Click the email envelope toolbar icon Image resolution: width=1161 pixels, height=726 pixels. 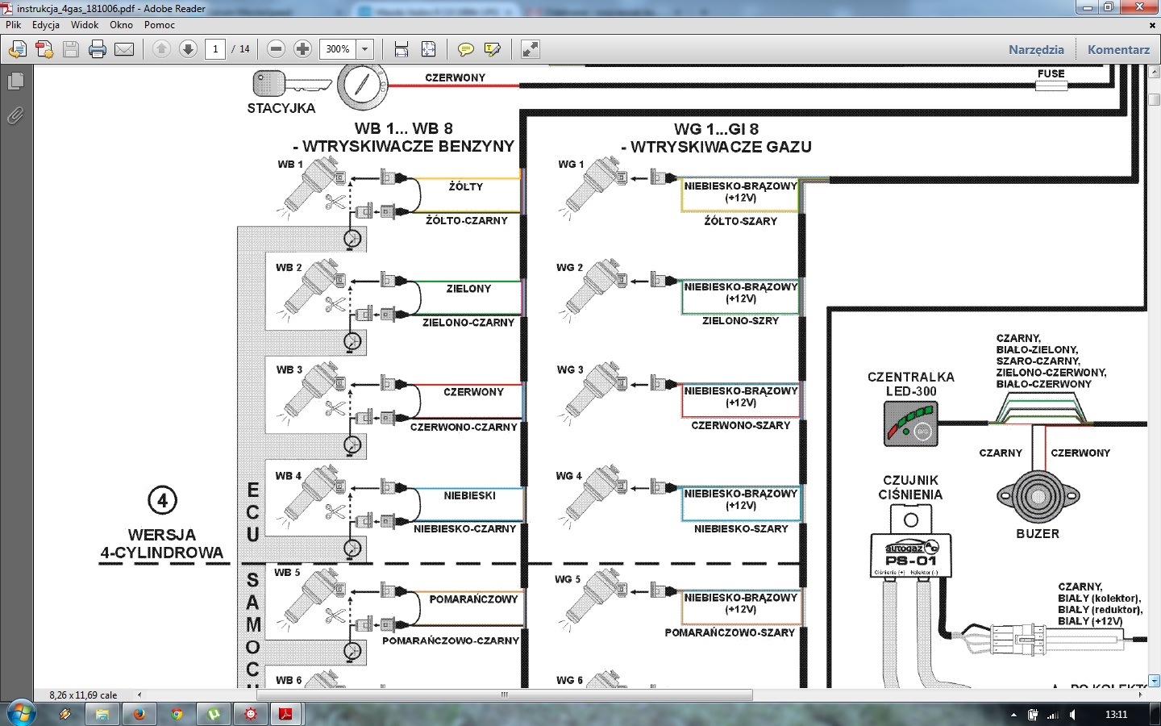coord(124,49)
